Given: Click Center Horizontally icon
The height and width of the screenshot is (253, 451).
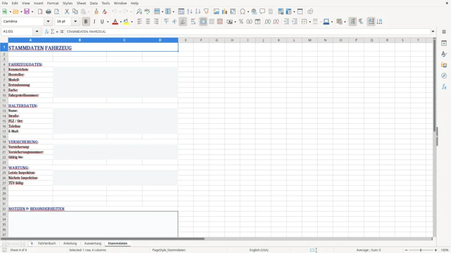Looking at the screenshot, I should [x=148, y=22].
